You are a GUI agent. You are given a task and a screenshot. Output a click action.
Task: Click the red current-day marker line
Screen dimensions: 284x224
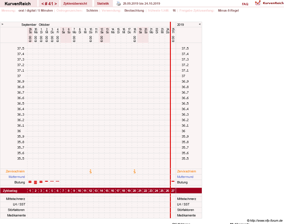point(170,120)
